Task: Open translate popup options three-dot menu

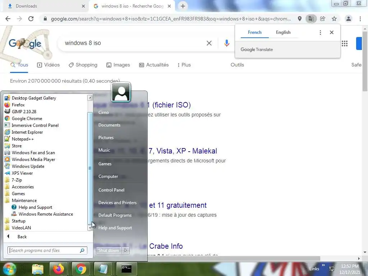Action: (x=320, y=32)
